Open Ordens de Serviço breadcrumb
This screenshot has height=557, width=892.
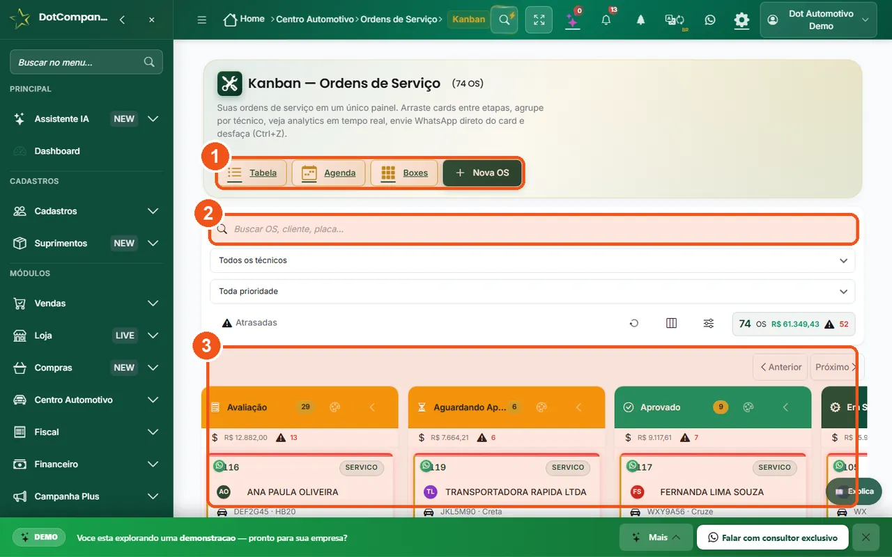pyautogui.click(x=399, y=19)
